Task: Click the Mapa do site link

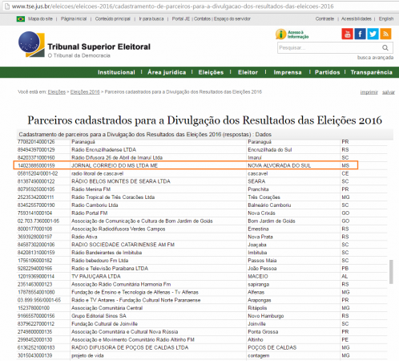Action: coord(40,18)
